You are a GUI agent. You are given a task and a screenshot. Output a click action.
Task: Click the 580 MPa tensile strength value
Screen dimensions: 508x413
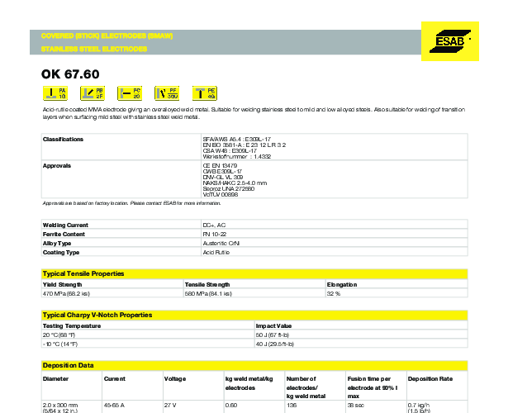[208, 294]
